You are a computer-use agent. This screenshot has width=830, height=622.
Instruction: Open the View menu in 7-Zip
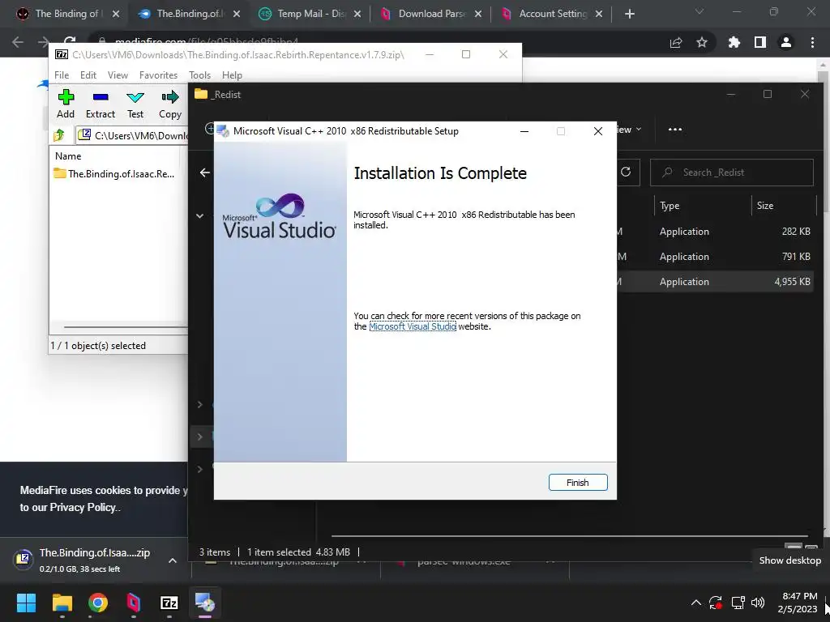118,75
